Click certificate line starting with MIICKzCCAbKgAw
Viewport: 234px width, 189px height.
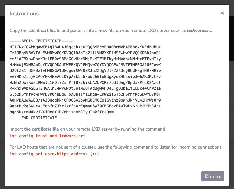[x=85, y=47]
